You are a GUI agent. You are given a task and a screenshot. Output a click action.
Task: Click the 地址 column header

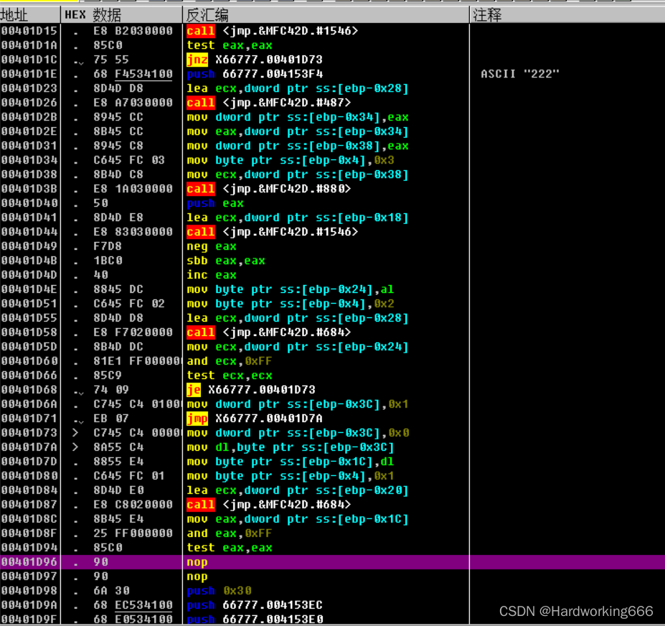[x=29, y=15]
